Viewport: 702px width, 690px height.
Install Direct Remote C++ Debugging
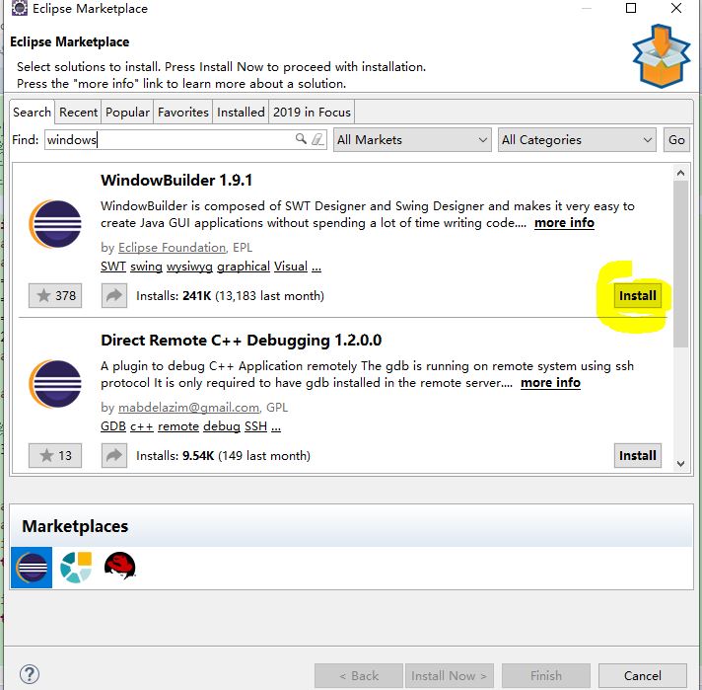point(638,455)
